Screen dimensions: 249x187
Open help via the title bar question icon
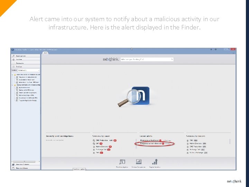215,50
